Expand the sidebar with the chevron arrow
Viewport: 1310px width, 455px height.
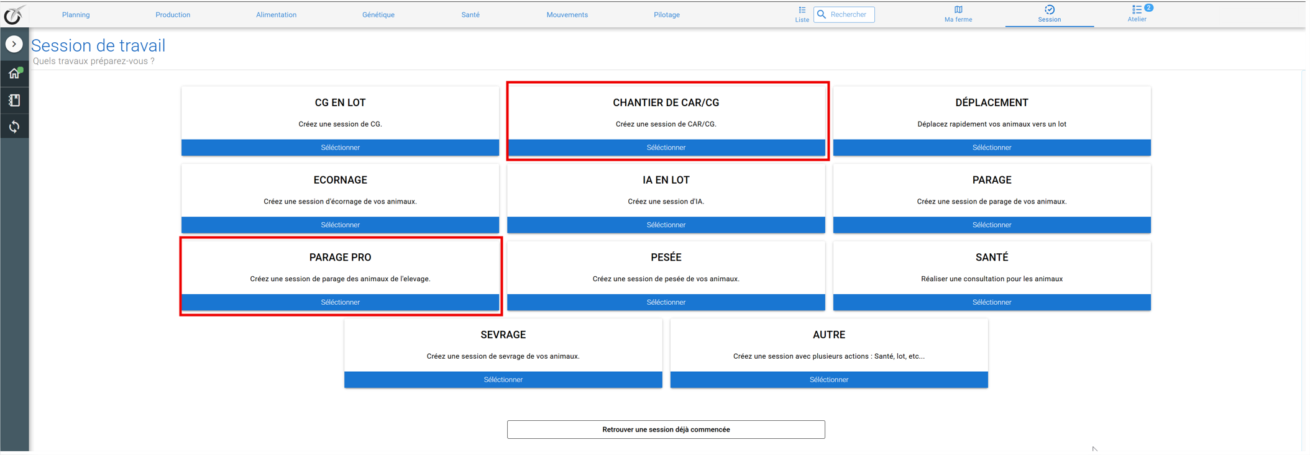pos(14,44)
